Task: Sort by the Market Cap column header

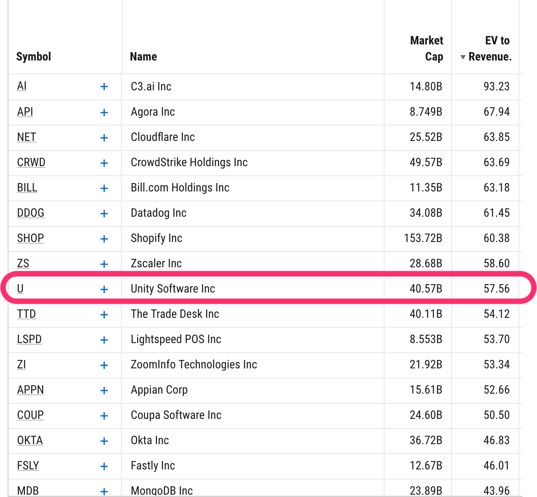Action: (x=427, y=49)
